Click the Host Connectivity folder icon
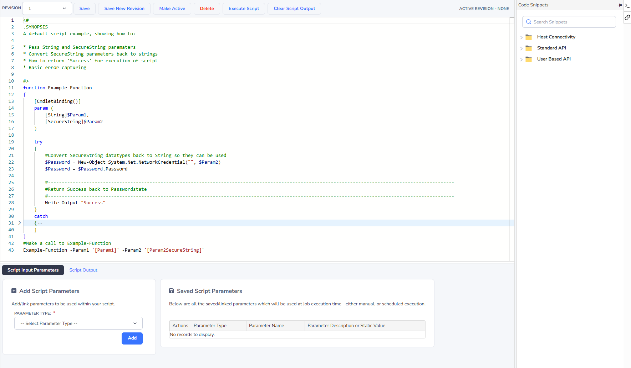Viewport: 631px width, 368px height. pos(529,37)
